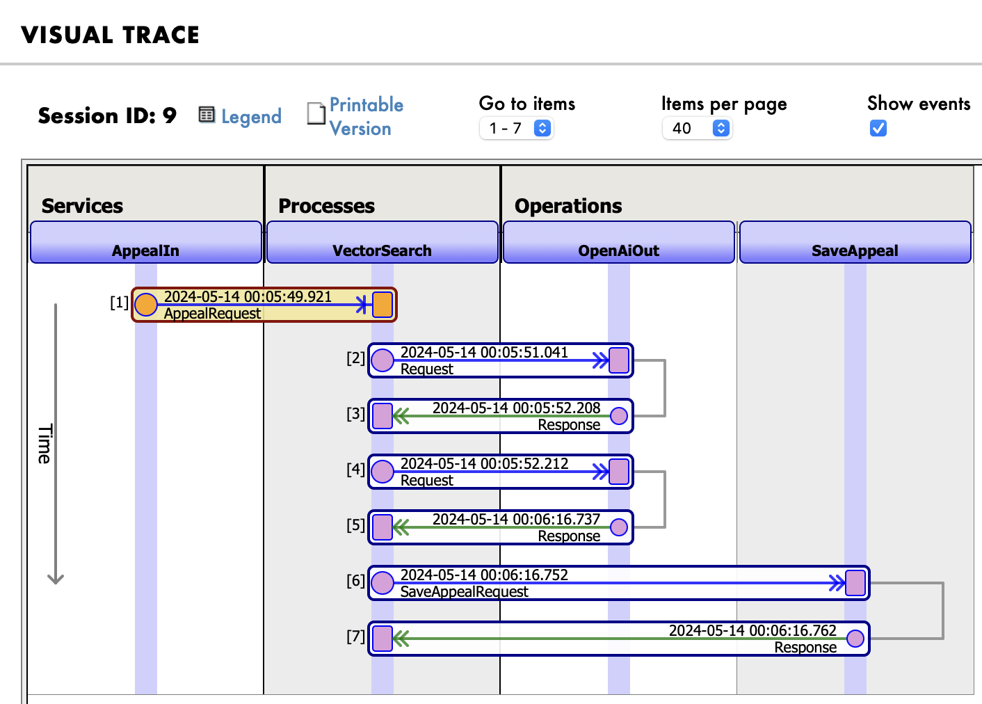Viewport: 982px width, 704px height.
Task: Click the purple target square of Response message 5
Action: (383, 527)
